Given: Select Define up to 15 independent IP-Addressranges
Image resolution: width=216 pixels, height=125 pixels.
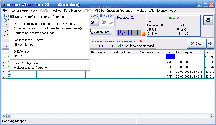Looking at the screenshot, I should (49, 24).
